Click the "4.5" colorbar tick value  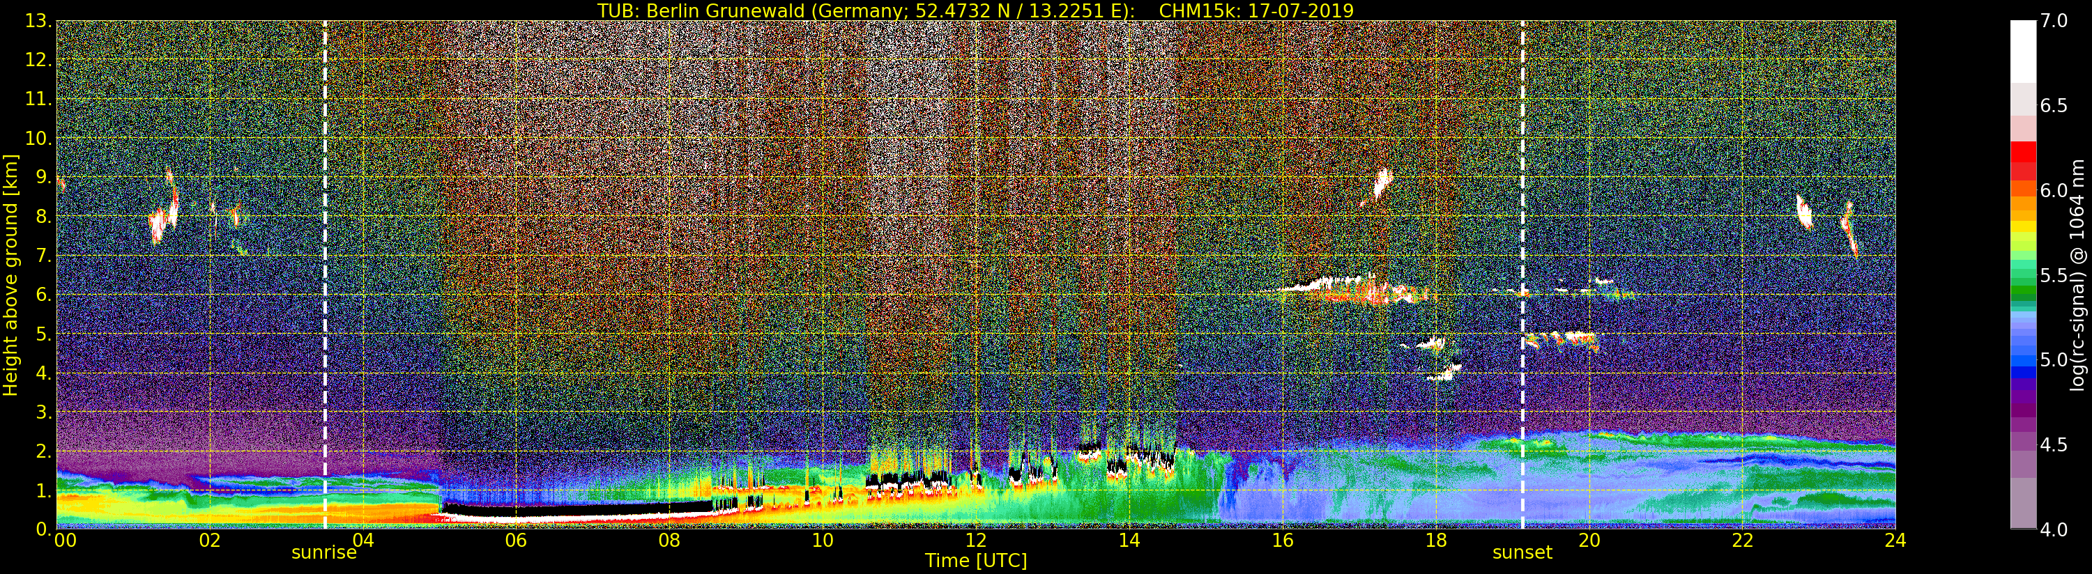[x=2054, y=444]
